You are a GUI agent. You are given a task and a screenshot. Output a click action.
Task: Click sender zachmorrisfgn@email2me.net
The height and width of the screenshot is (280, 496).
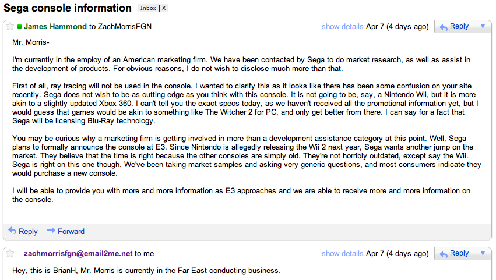click(x=78, y=254)
